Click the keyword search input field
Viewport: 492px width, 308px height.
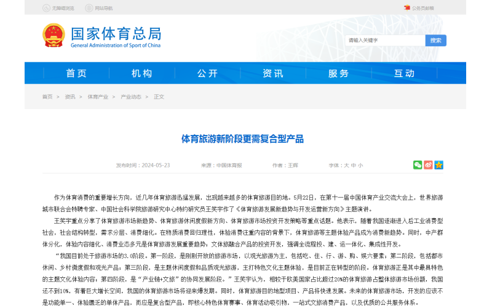(x=385, y=40)
